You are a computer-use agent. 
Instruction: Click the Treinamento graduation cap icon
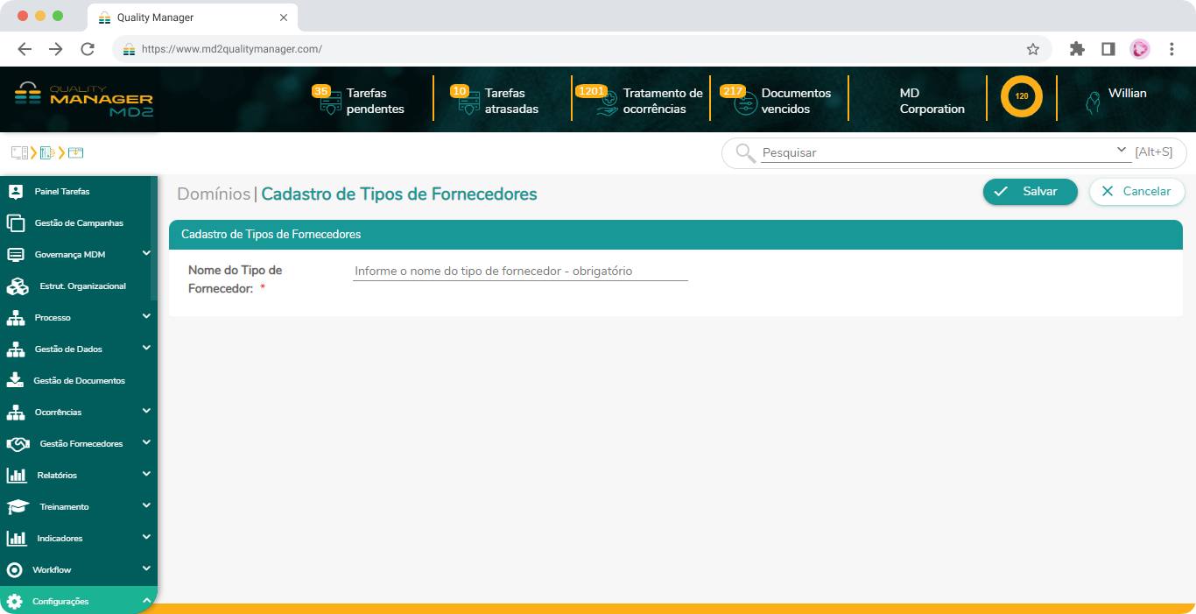coord(18,507)
